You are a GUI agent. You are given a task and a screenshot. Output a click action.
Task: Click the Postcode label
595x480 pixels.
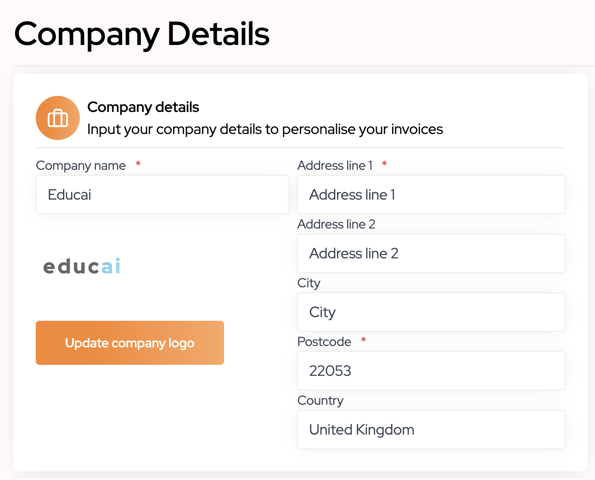324,341
